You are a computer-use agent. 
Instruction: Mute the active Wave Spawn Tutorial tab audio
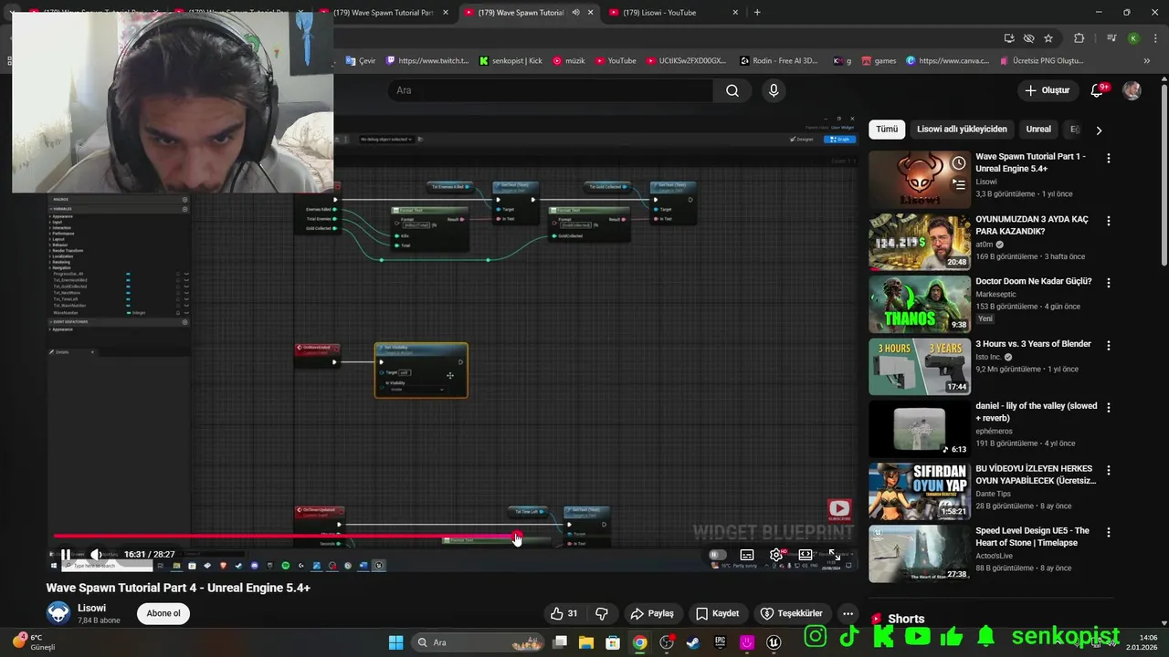pyautogui.click(x=575, y=13)
